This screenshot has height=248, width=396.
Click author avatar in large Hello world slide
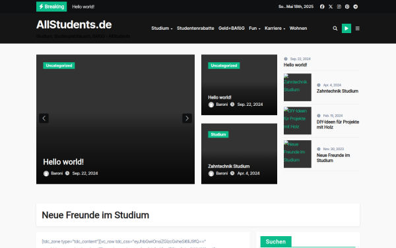click(46, 173)
